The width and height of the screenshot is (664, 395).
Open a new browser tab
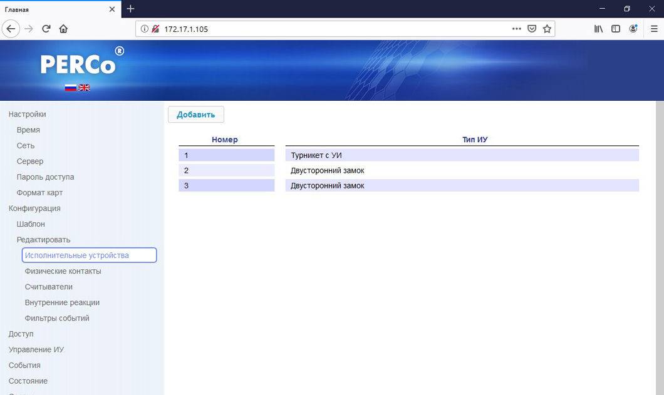(x=130, y=9)
